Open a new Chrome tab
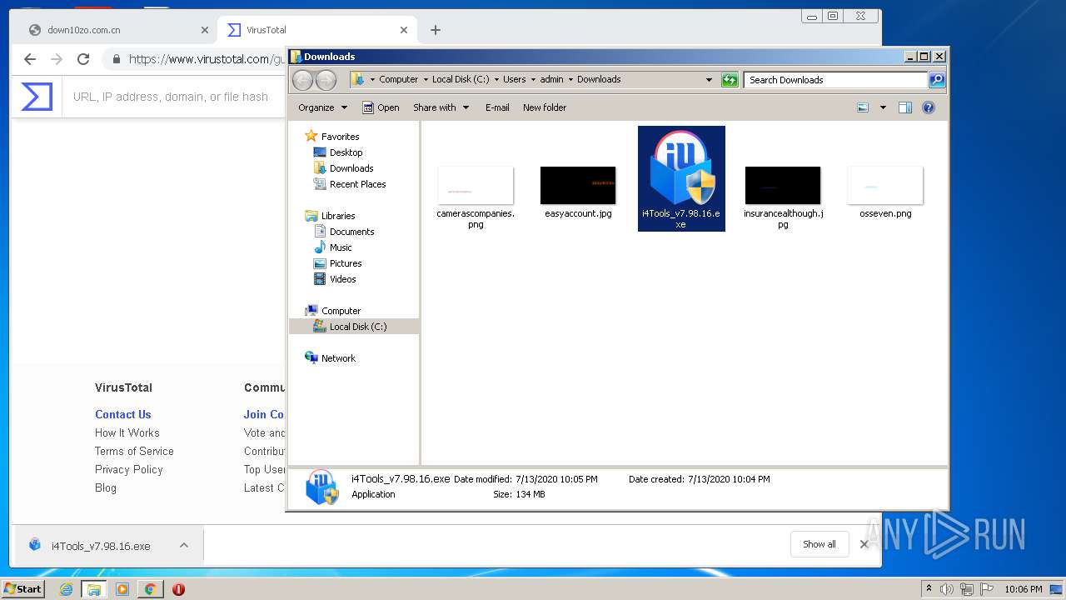 click(x=435, y=30)
